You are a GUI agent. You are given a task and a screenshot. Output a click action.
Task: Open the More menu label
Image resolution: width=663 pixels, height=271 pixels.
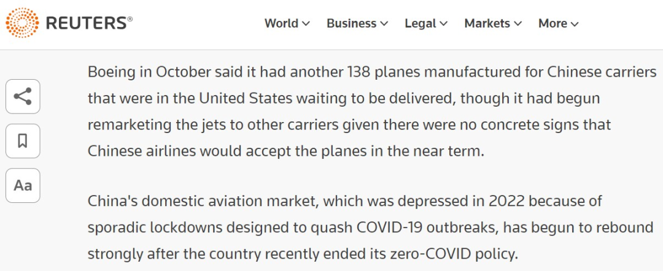(552, 23)
